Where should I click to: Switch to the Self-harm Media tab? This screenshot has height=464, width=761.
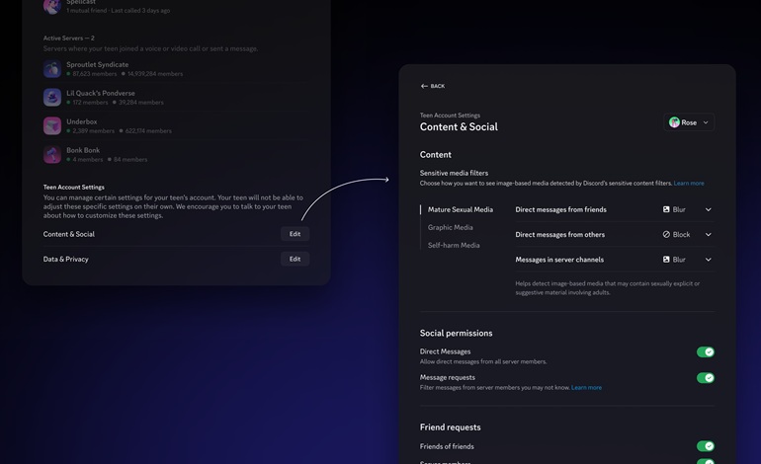tap(454, 245)
